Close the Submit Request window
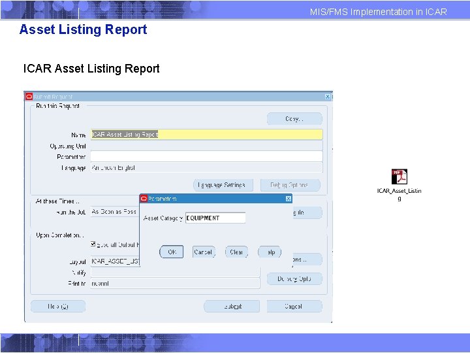This screenshot has width=470, height=353. 328,97
